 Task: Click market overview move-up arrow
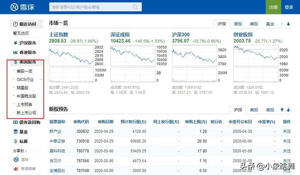tap(282, 24)
